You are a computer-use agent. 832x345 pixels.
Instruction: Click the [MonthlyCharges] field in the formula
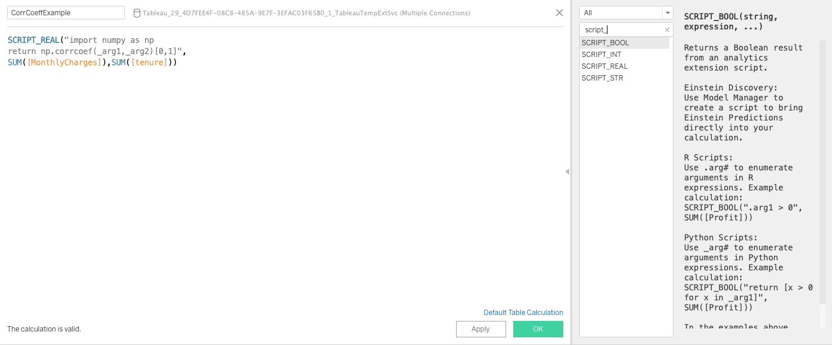point(65,62)
